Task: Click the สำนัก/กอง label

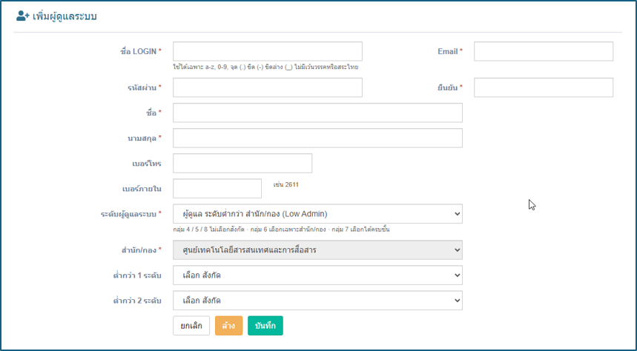Action: tap(142, 250)
